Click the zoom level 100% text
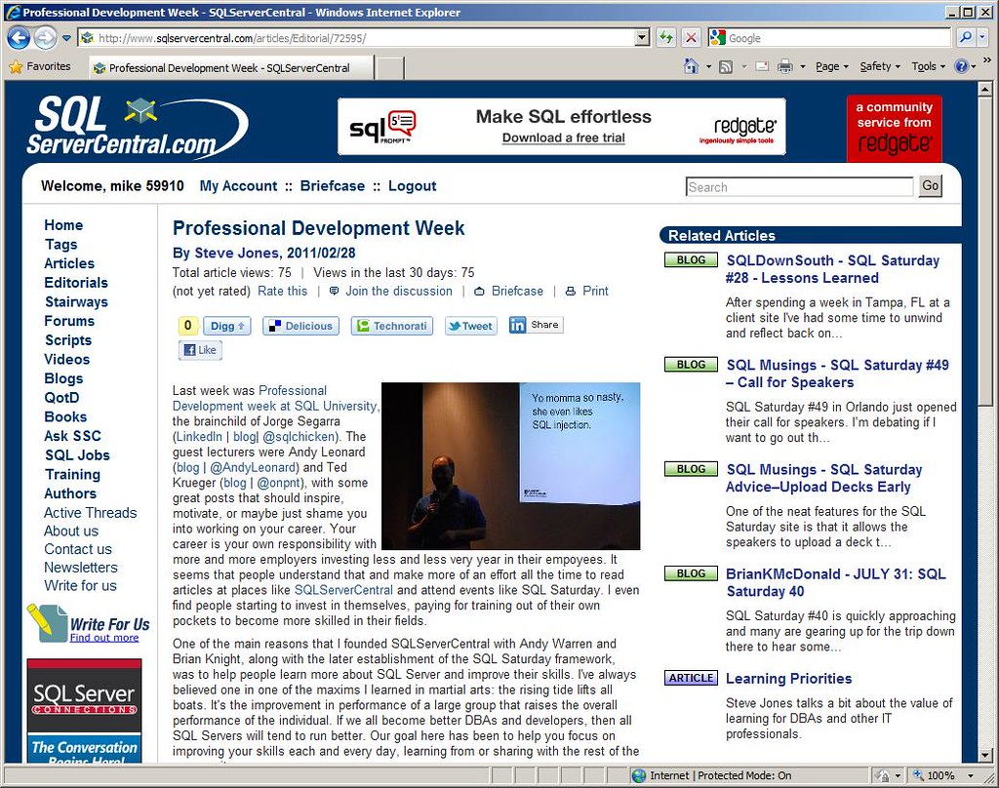The image size is (999, 788). pos(940,775)
